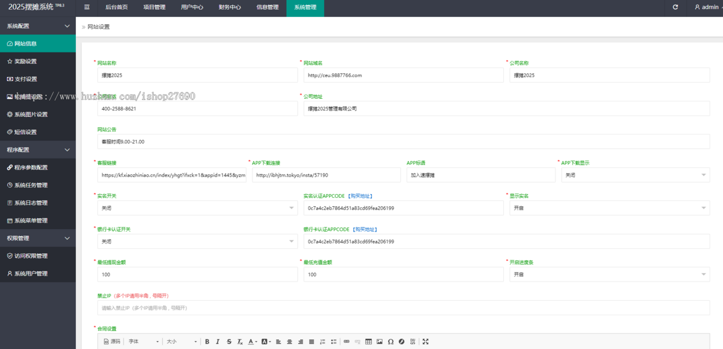Open 系统用户管理 in sidebar

click(x=38, y=273)
